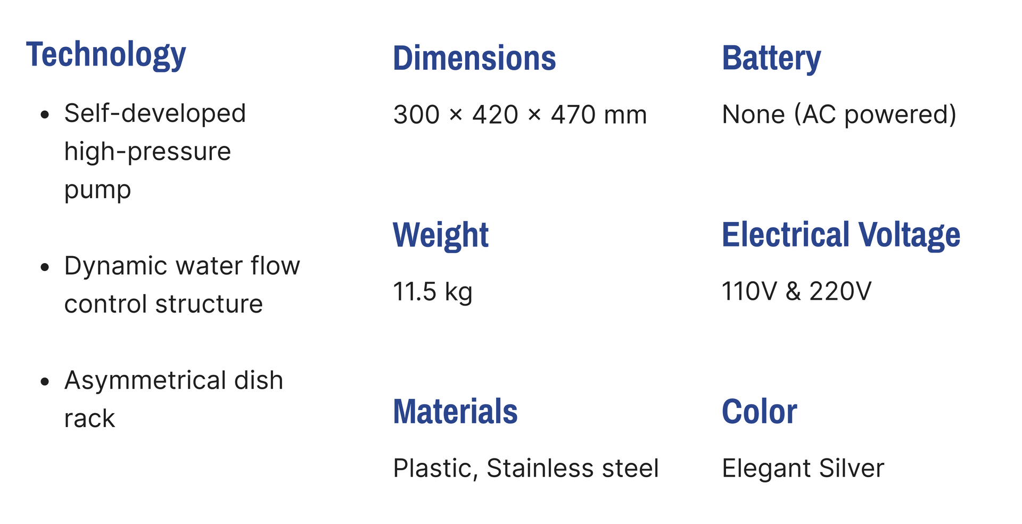Select the 300 × 420 × 470 mm value
The height and width of the screenshot is (524, 1022).
520,115
